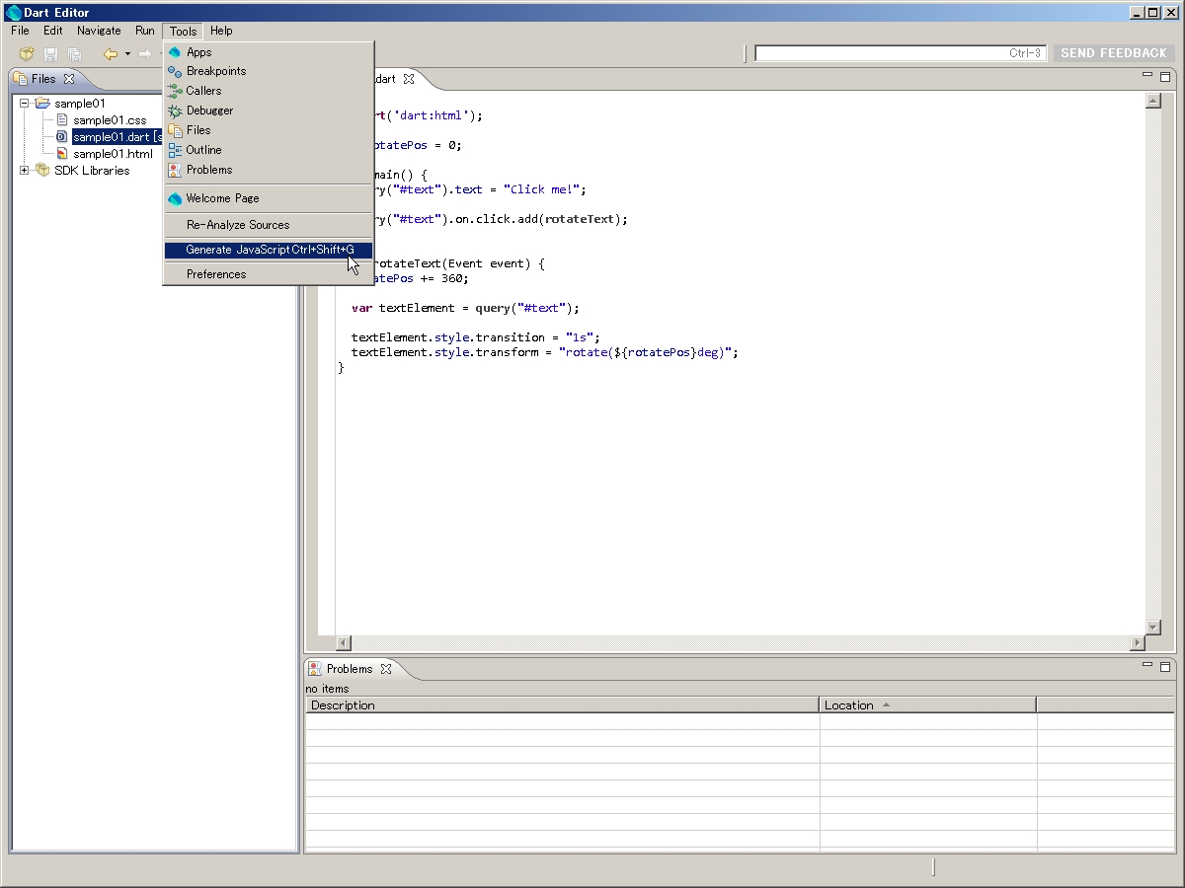Click editor vertical scrollbar down arrow
Viewport: 1185px width, 888px height.
click(x=1152, y=628)
